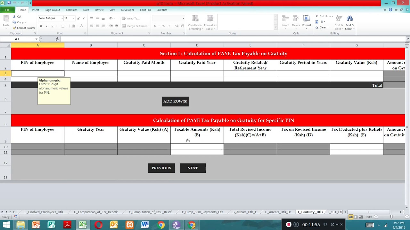
Task: Click the Fill Color bucket icon
Action: coord(73,26)
